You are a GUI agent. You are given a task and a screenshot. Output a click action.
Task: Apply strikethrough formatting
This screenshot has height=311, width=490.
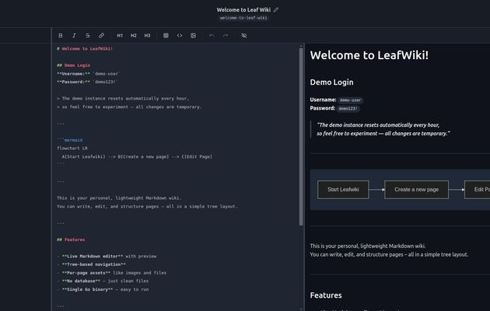[x=88, y=36]
